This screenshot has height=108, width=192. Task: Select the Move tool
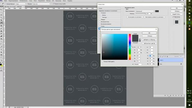pos(1,10)
